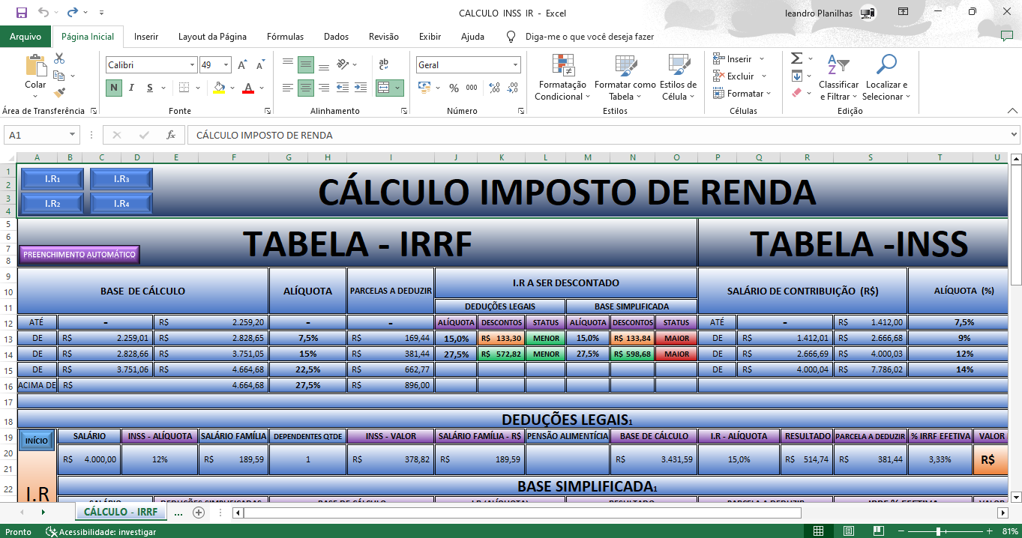The height and width of the screenshot is (538, 1022).
Task: Click the Wrap text icon
Action: (x=384, y=64)
